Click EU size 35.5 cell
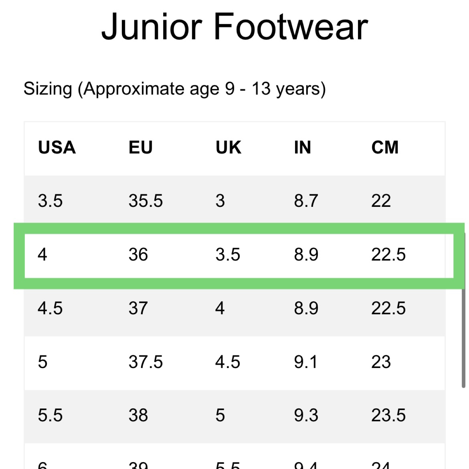The image size is (469, 469). pyautogui.click(x=146, y=201)
